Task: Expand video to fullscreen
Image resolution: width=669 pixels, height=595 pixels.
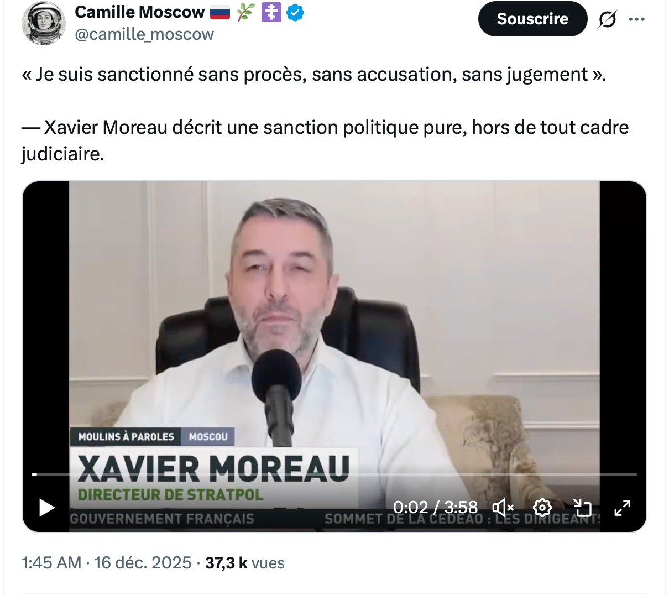Action: click(623, 508)
